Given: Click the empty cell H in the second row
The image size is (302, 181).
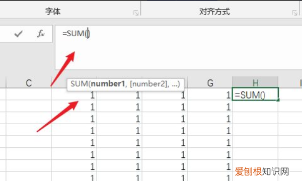Looking at the screenshot, I should tap(255, 106).
